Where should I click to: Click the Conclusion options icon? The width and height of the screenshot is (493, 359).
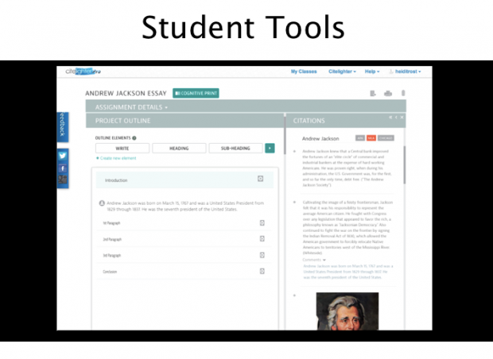pyautogui.click(x=262, y=271)
